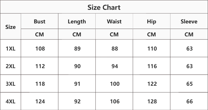Image resolution: width=208 pixels, height=110 pixels.
Task: Click the Size header cell
Action: pos(10,27)
